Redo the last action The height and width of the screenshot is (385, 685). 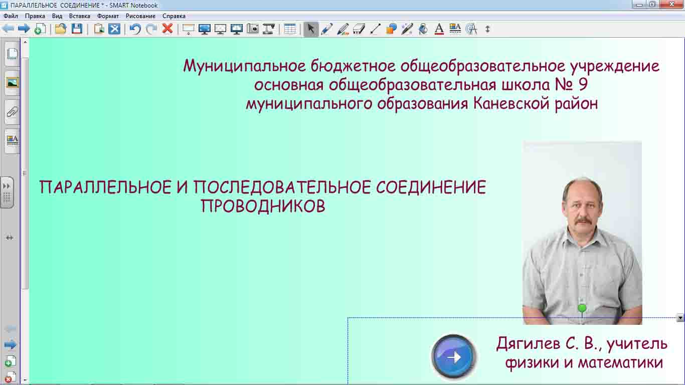(x=151, y=29)
